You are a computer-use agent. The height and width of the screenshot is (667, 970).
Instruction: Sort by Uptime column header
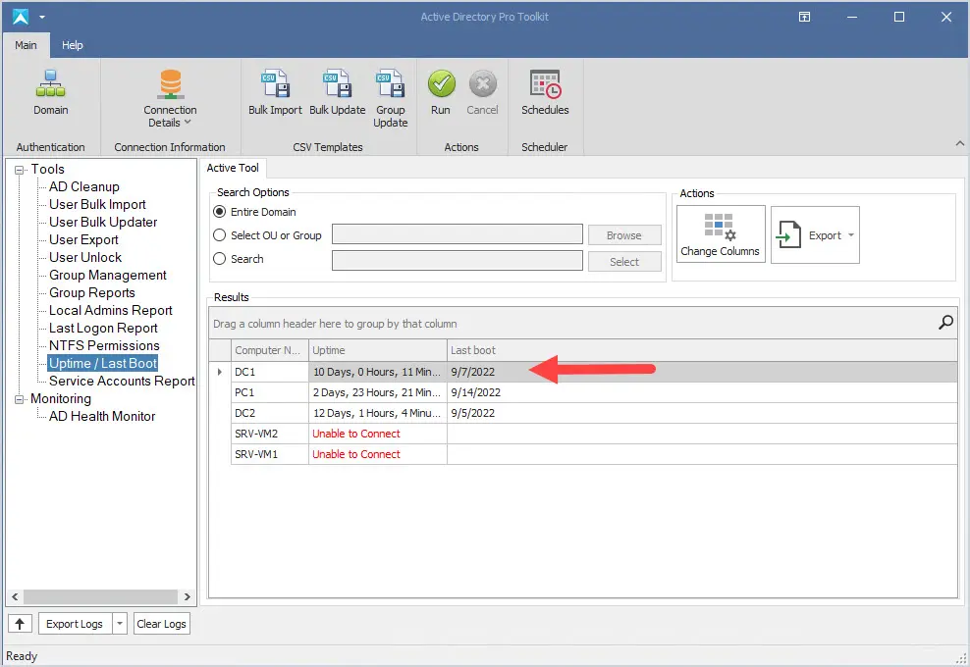pos(378,350)
